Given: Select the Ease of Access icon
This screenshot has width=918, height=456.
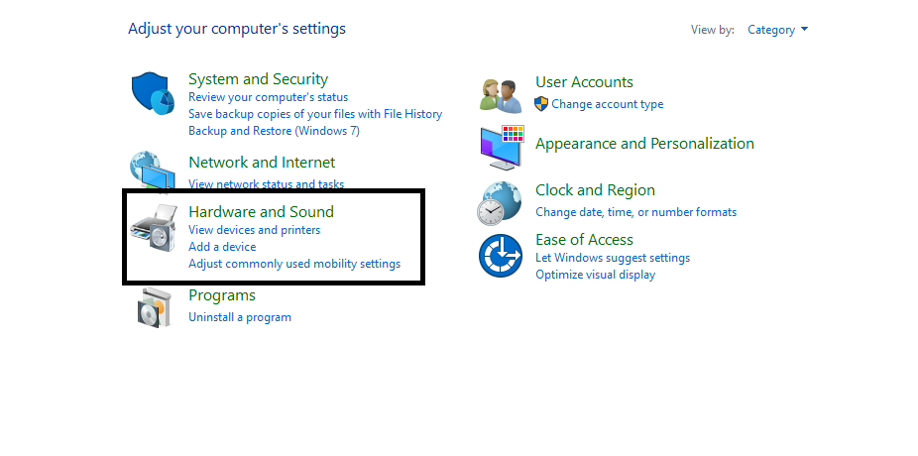Looking at the screenshot, I should coord(501,256).
